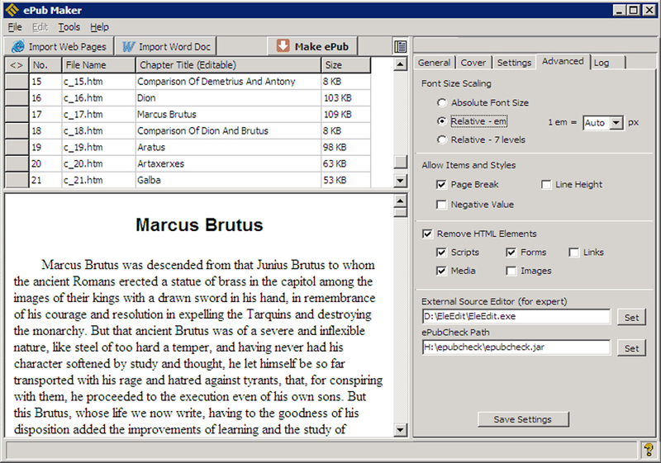The height and width of the screenshot is (463, 661).
Task: Click the File Name column header
Action: coord(98,65)
